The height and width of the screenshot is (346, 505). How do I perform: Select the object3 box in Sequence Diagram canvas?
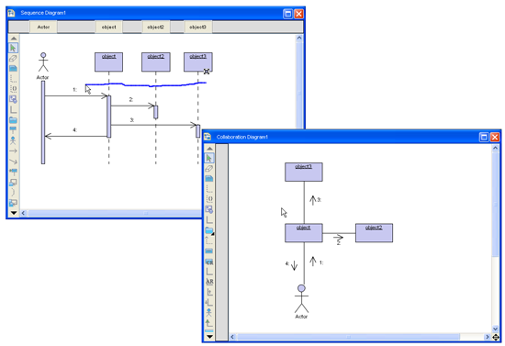point(198,62)
